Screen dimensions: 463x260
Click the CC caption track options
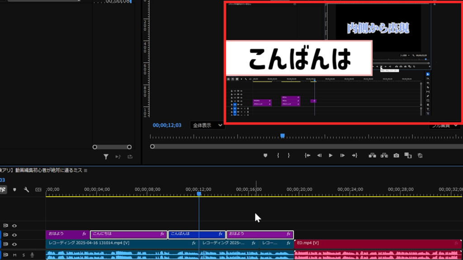pyautogui.click(x=38, y=190)
